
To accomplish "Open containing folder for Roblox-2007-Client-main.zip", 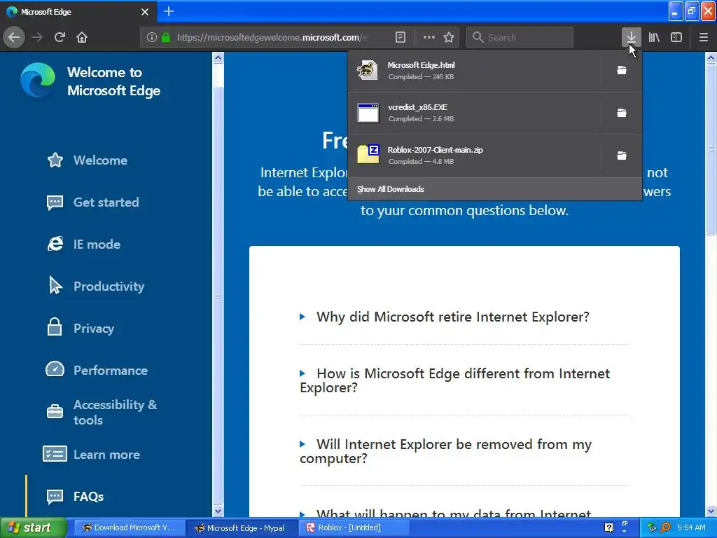I will tap(622, 156).
